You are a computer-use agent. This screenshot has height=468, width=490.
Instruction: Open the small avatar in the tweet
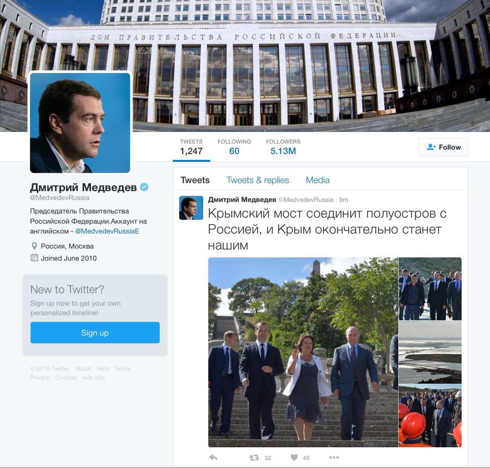(x=191, y=208)
